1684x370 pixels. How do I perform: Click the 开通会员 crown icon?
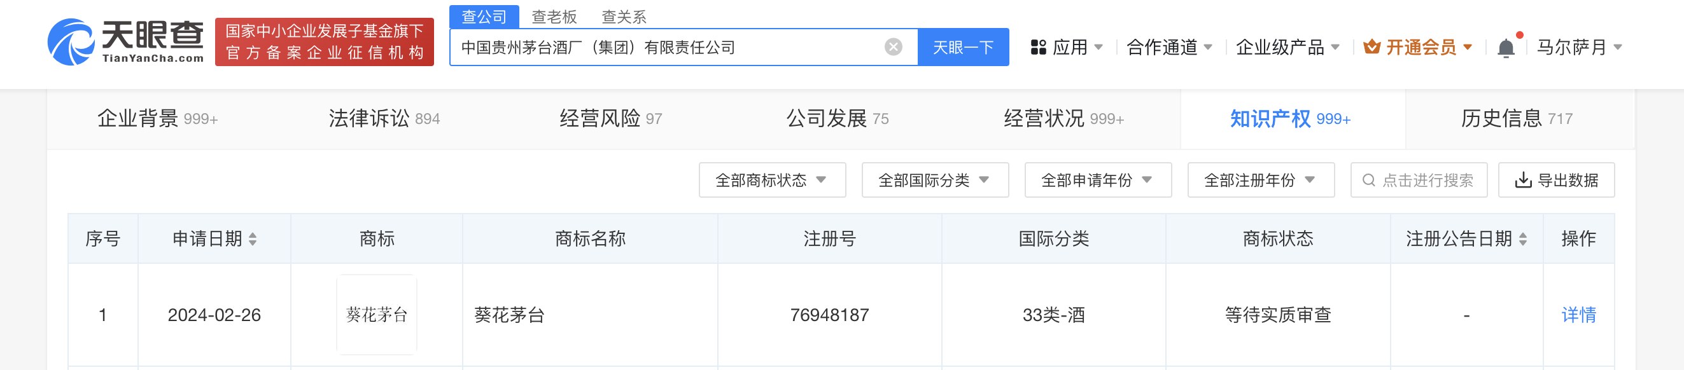point(1372,47)
